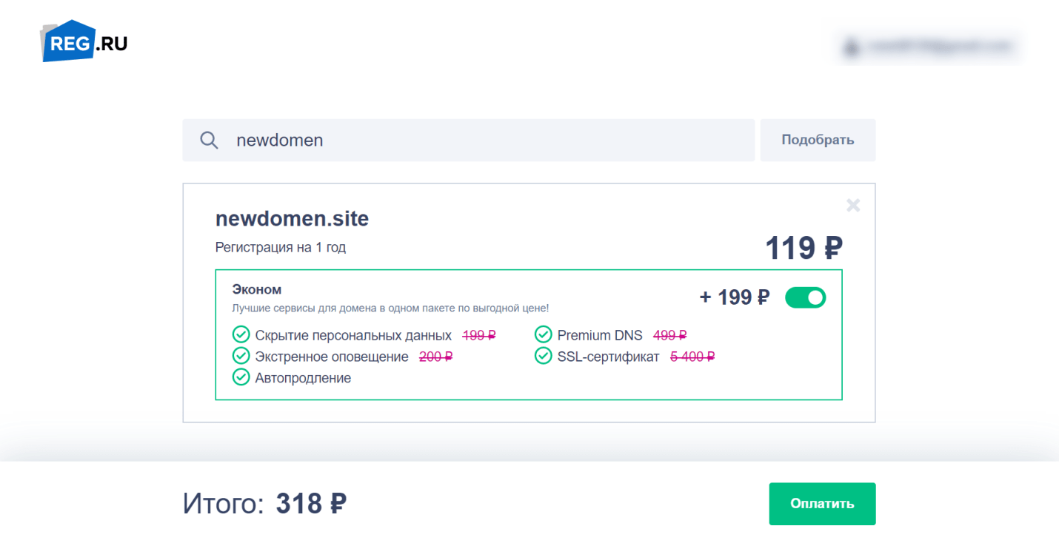Click the Автопродление label
Screen dimensions: 1059x543
tap(303, 378)
